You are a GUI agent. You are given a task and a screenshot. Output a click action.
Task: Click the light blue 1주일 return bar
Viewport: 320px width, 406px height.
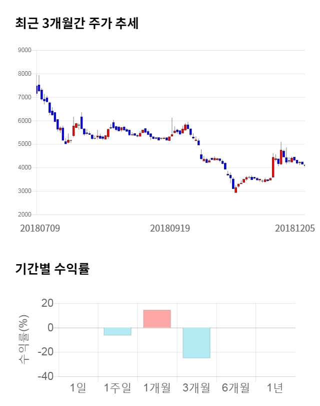tap(117, 331)
